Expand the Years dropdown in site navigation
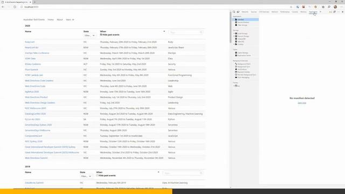 [x=70, y=19]
